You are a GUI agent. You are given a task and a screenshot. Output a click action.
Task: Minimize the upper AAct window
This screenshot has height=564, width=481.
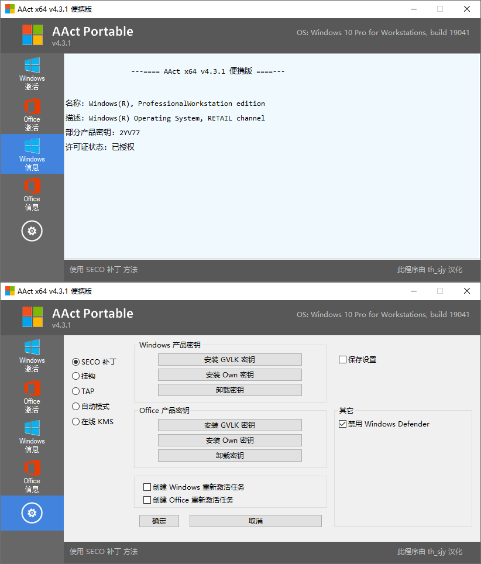pyautogui.click(x=414, y=9)
